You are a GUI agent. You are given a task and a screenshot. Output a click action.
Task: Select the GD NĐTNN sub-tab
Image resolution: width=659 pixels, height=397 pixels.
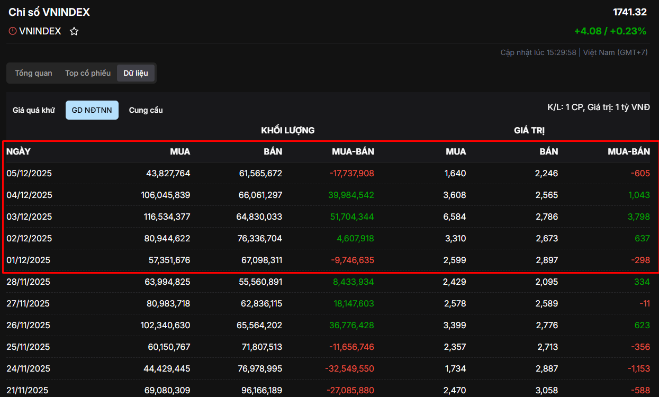point(92,110)
